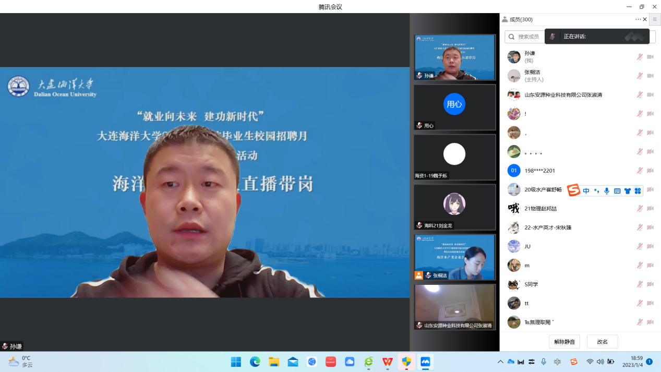The width and height of the screenshot is (661, 372).
Task: Toggle microphone for member 孙谦
Action: point(640,57)
